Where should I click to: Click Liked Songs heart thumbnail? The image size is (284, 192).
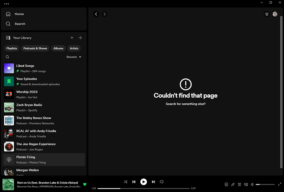pyautogui.click(x=9, y=68)
